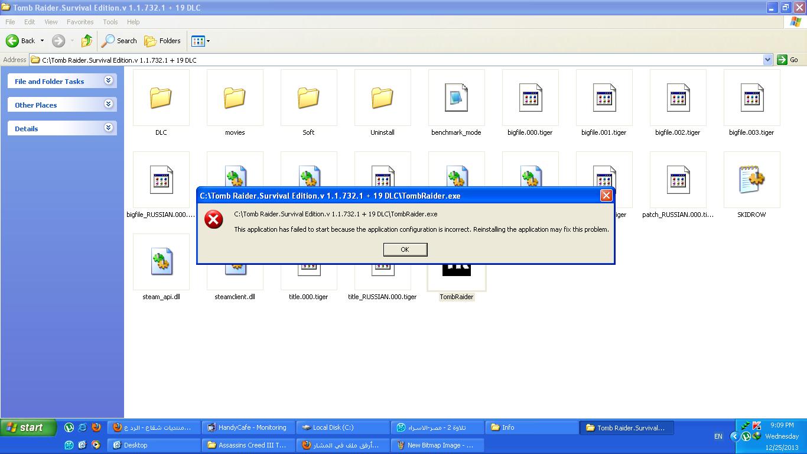This screenshot has width=807, height=454.
Task: Click the TombRaider file label
Action: [457, 297]
